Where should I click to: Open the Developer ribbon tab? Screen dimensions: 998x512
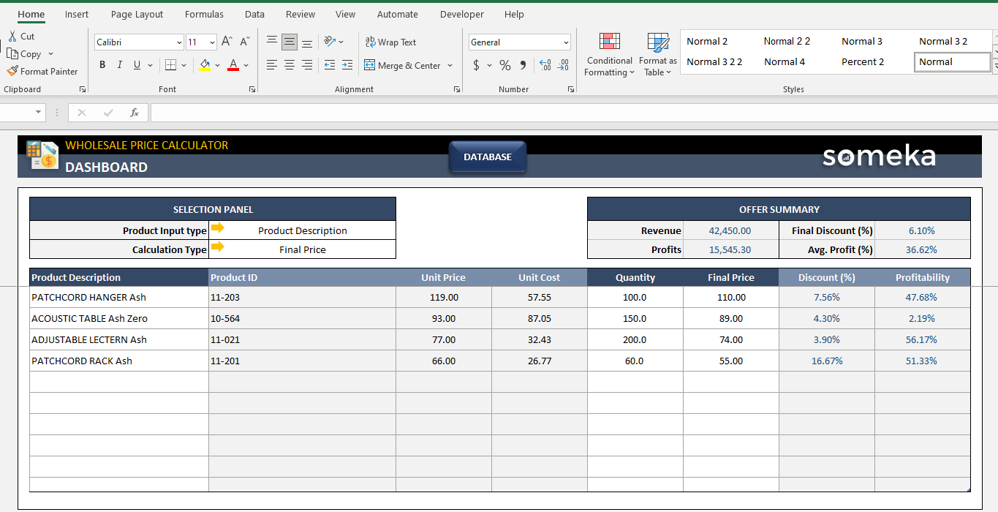(x=462, y=14)
